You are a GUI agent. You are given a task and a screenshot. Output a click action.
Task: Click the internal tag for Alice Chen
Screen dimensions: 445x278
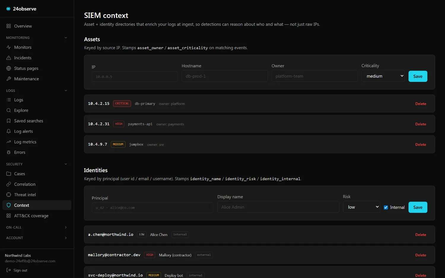pyautogui.click(x=180, y=234)
